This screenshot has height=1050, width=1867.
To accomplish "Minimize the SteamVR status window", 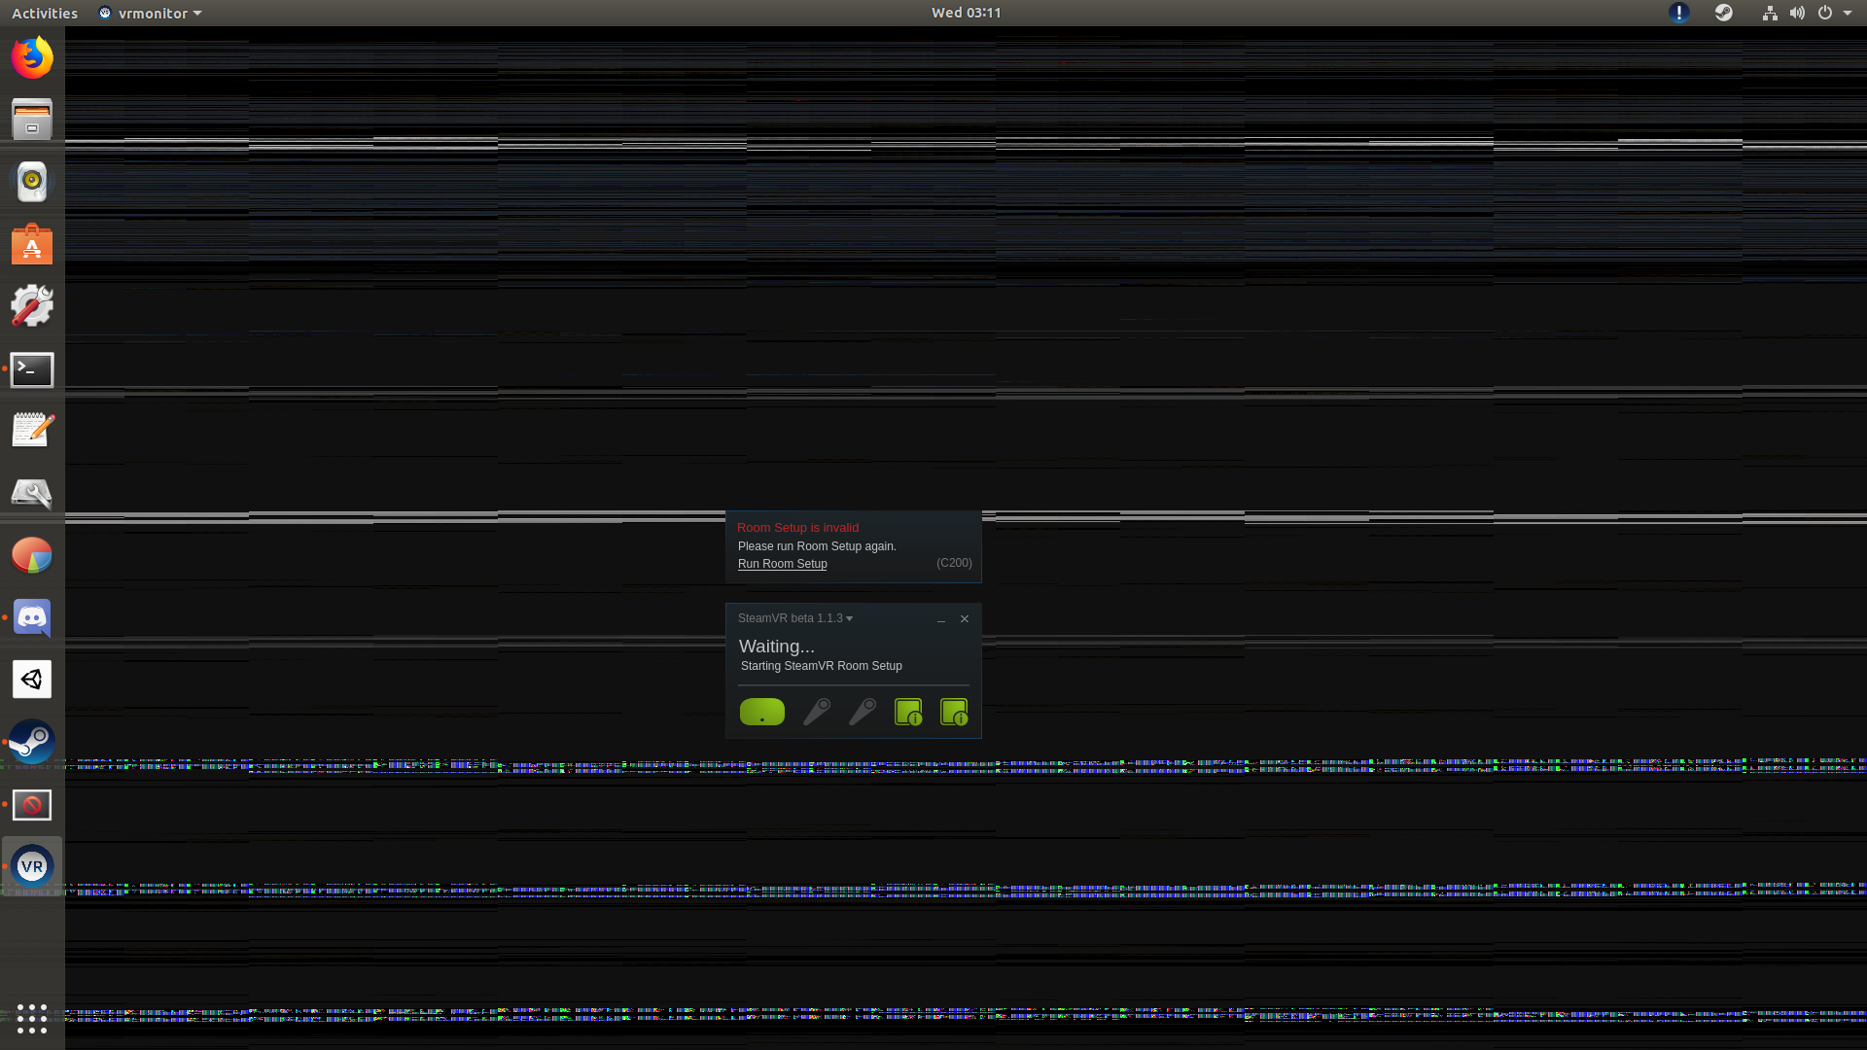I will 941,619.
